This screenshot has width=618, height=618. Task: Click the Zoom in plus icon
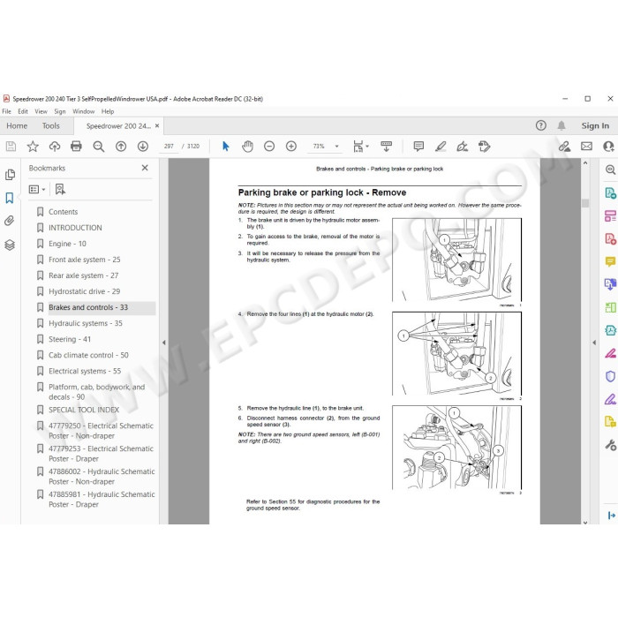(291, 147)
